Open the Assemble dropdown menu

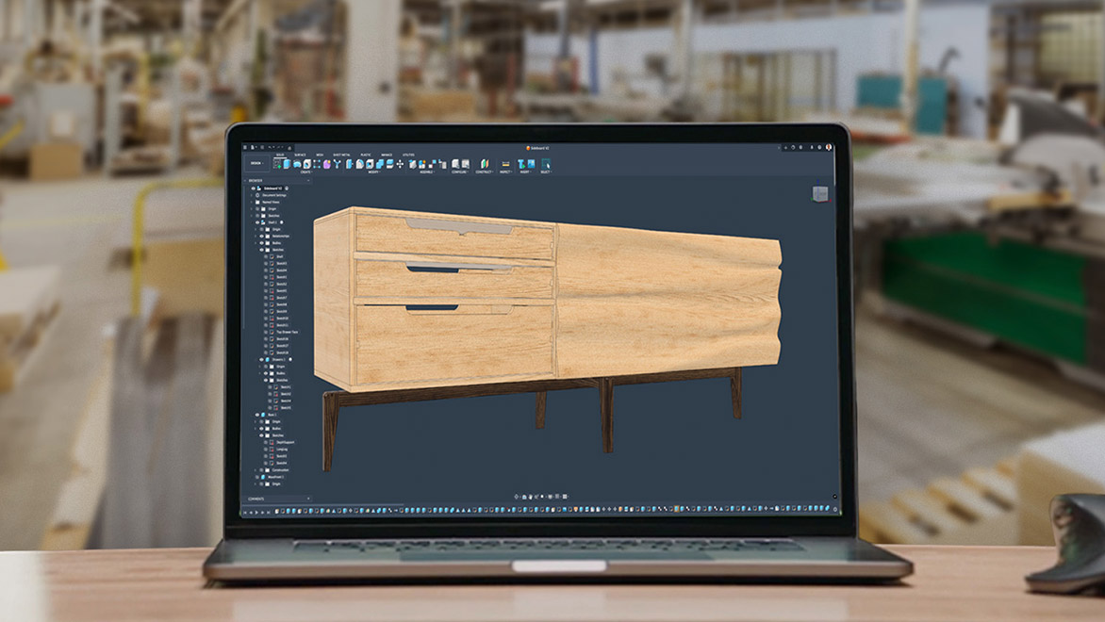point(426,172)
